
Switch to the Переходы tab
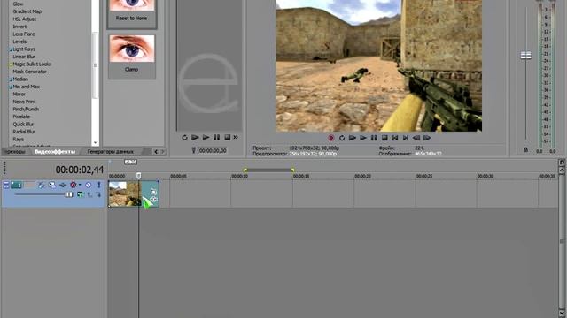[x=15, y=152]
